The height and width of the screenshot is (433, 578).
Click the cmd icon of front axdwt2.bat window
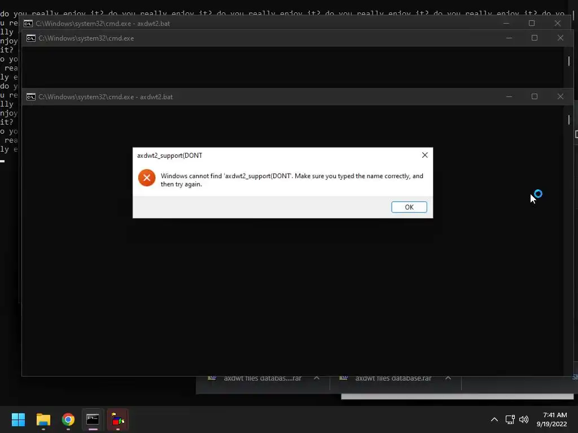pos(31,97)
